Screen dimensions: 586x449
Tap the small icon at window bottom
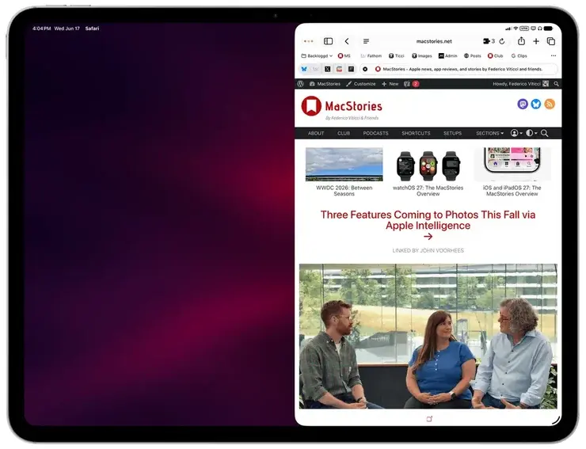click(429, 419)
